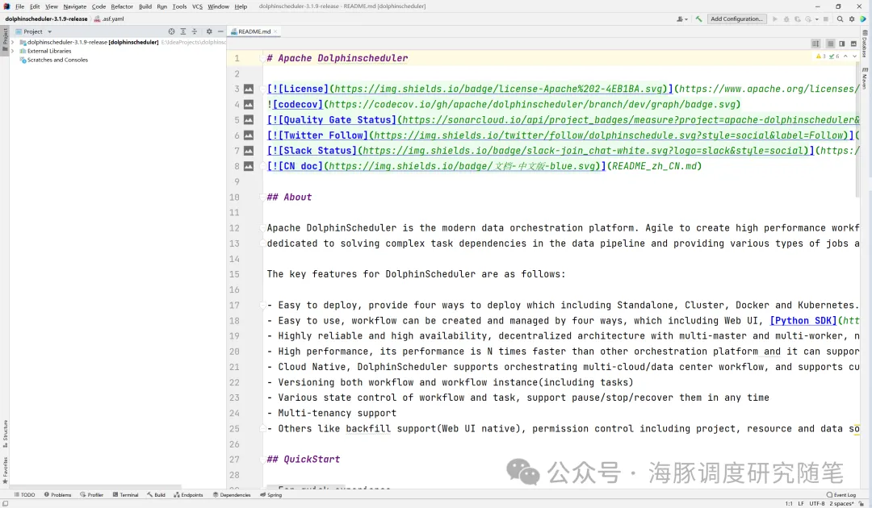
Task: Click image gutter icon on line 3
Action: pyautogui.click(x=249, y=90)
